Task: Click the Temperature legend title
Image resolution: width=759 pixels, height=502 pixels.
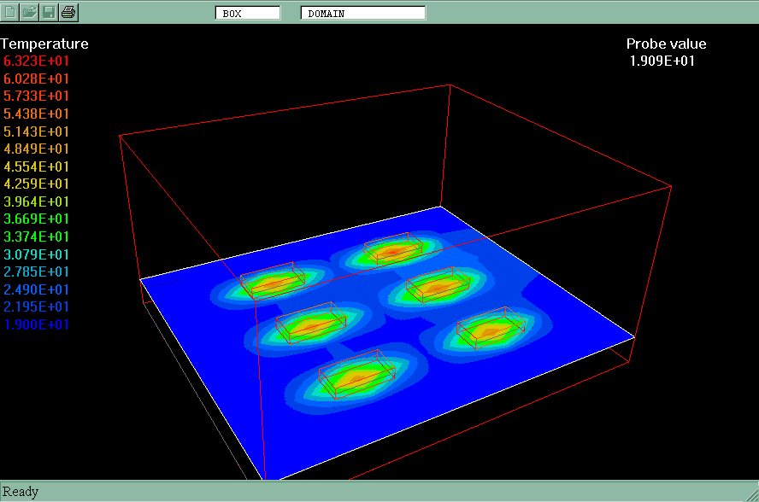Action: pyautogui.click(x=44, y=44)
